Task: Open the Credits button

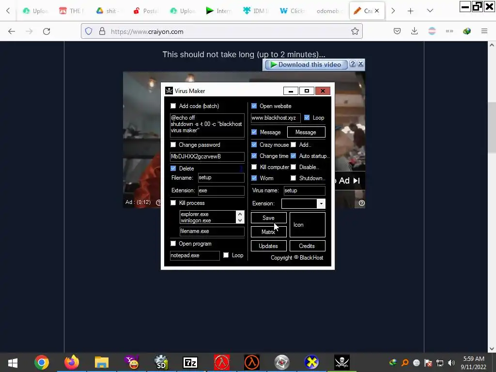Action: pyautogui.click(x=307, y=246)
